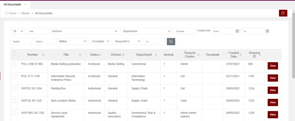Go to Master in the breadcrumb
This screenshot has height=121, width=295.
25,13
